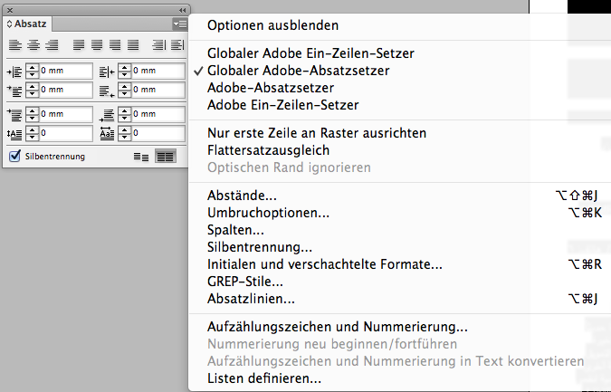Click the drop cap lines icon
This screenshot has height=392, width=611.
[x=14, y=134]
